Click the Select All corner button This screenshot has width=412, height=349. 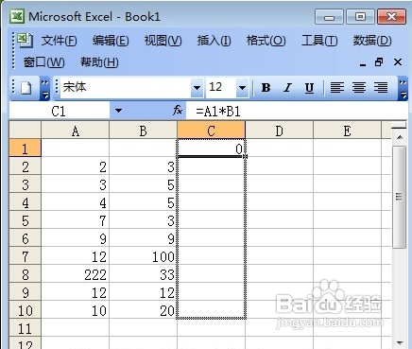26,131
